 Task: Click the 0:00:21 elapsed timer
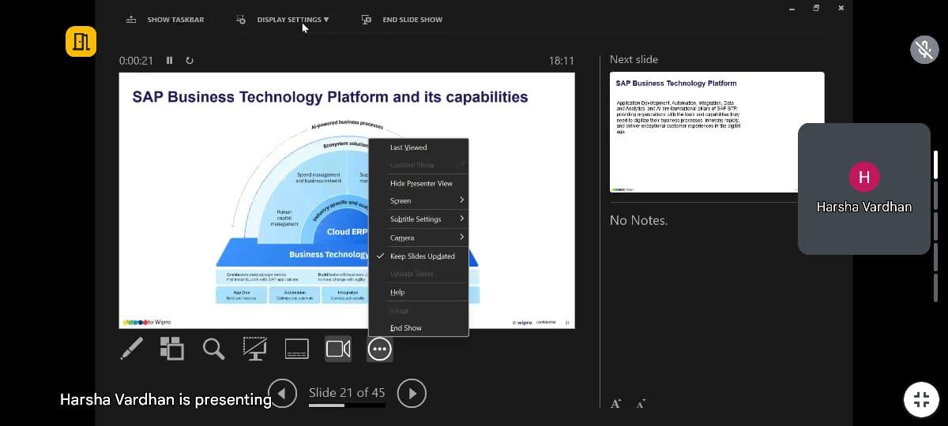pyautogui.click(x=136, y=61)
